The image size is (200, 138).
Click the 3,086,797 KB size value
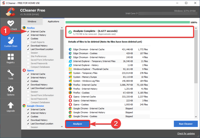126,85
